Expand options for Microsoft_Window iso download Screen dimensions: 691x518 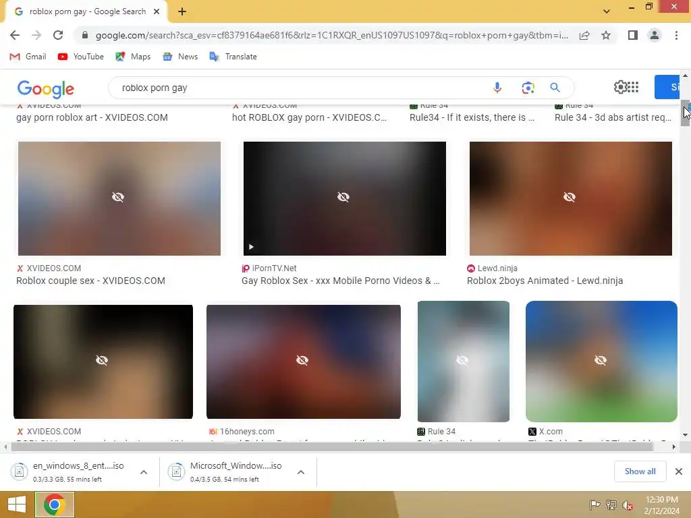301,472
